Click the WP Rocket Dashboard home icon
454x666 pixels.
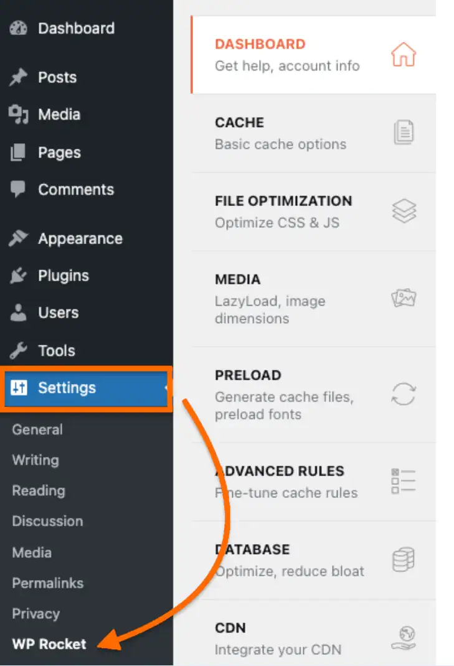click(x=404, y=54)
